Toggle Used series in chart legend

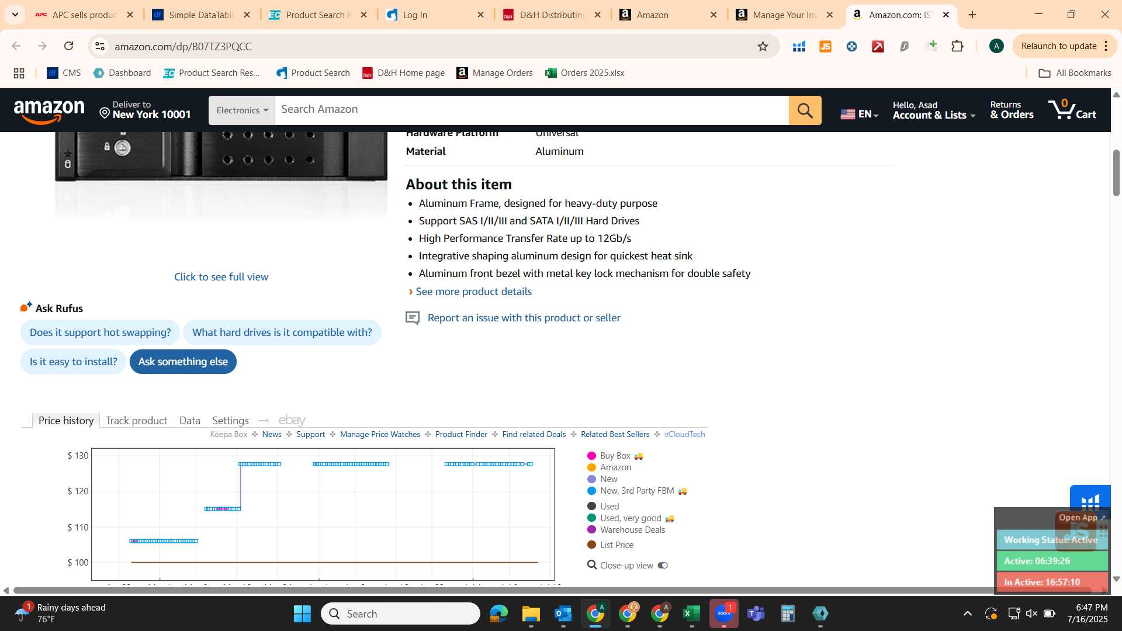point(603,507)
